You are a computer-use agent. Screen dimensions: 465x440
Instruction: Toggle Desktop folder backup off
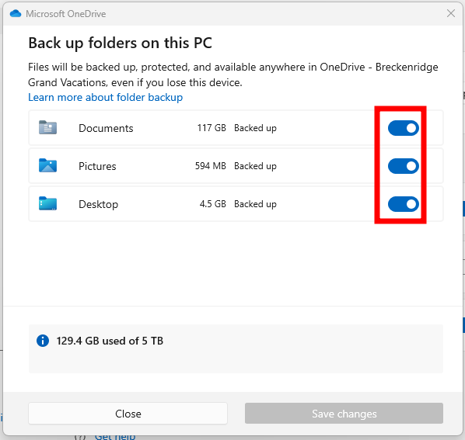click(404, 204)
